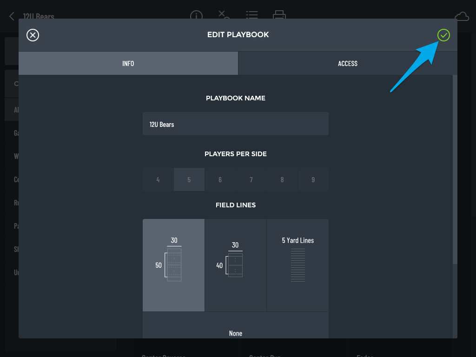Viewport: 476px width, 357px height.
Task: Open the cloud sync icon in background
Action: coord(462,16)
